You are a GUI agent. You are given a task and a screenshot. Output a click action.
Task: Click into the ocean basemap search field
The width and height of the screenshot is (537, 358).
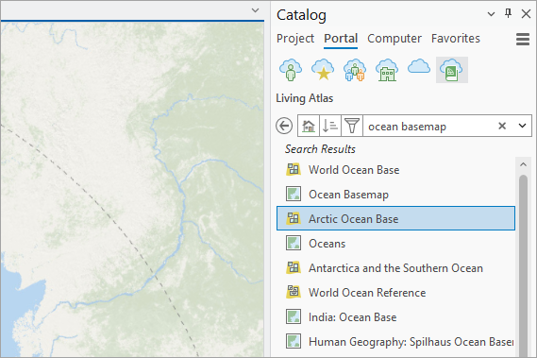coord(429,126)
